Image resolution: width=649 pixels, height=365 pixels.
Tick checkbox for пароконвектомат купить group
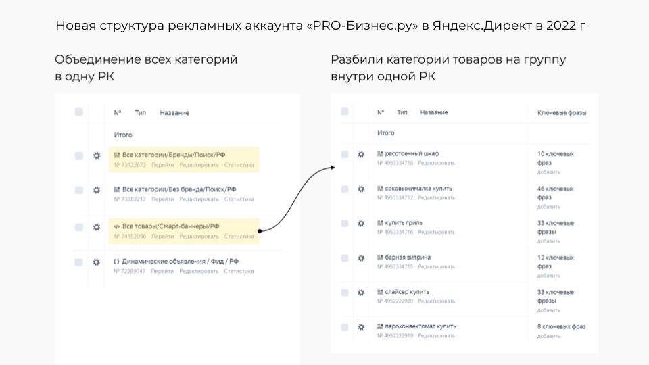click(x=344, y=327)
